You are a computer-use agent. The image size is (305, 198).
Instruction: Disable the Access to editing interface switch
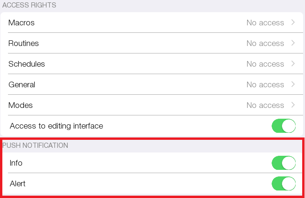click(x=283, y=126)
